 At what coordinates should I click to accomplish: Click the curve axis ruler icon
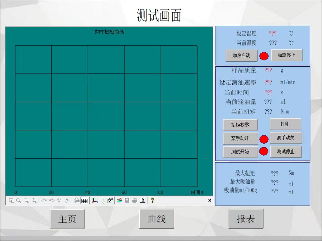tap(95, 201)
